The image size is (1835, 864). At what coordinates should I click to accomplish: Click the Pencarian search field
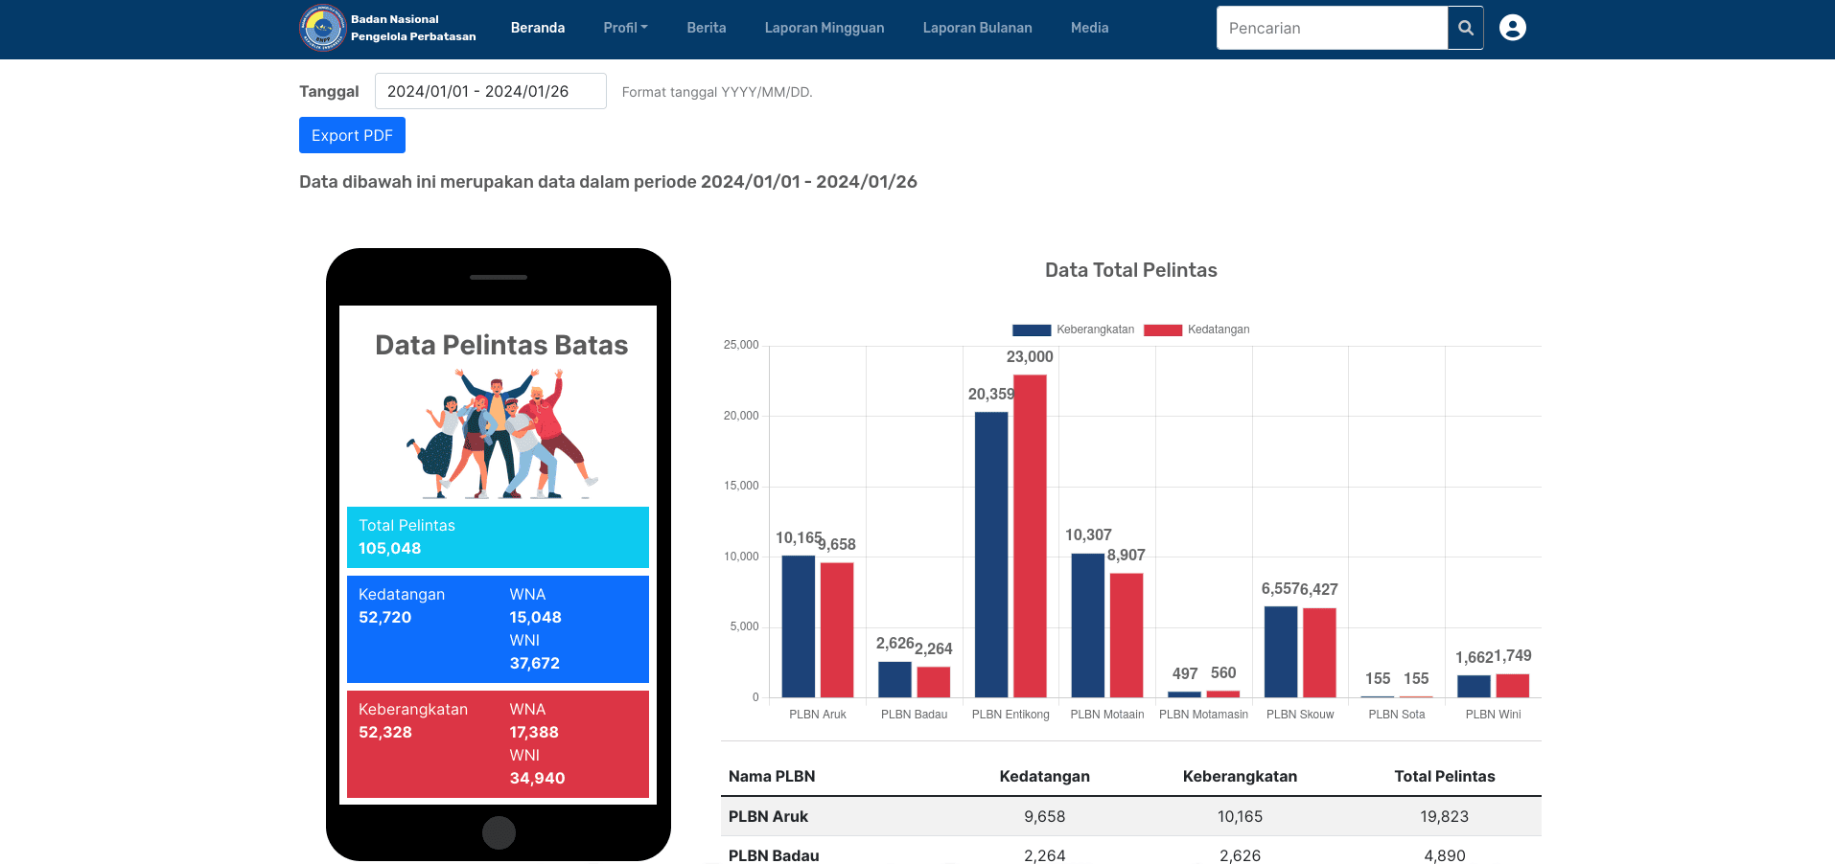1332,28
